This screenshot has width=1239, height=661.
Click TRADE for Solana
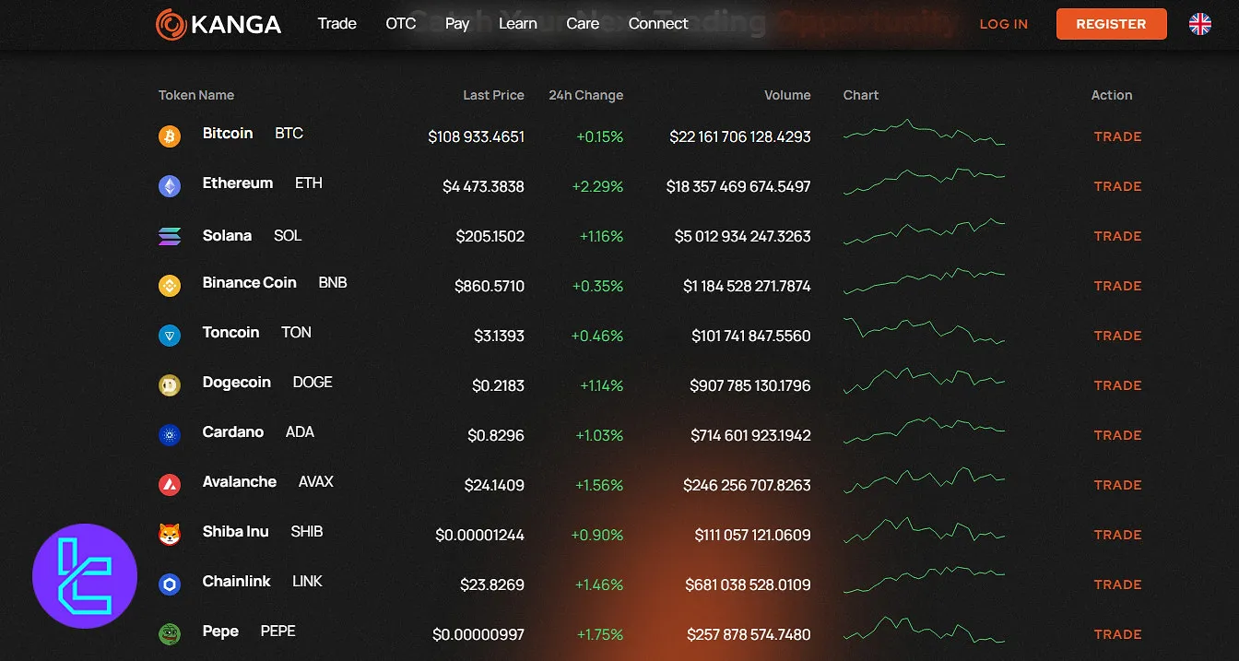click(1117, 236)
